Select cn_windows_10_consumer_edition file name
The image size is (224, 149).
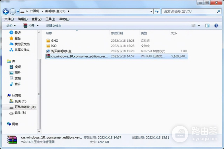pyautogui.click(x=79, y=56)
